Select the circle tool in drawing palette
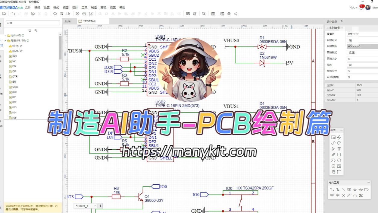Image resolution: width=378 pixels, height=213 pixels. coord(339,160)
